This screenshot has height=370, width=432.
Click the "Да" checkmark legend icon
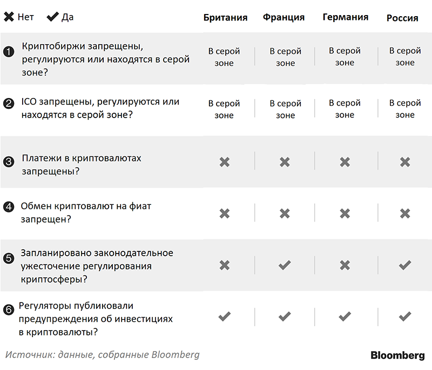point(52,17)
